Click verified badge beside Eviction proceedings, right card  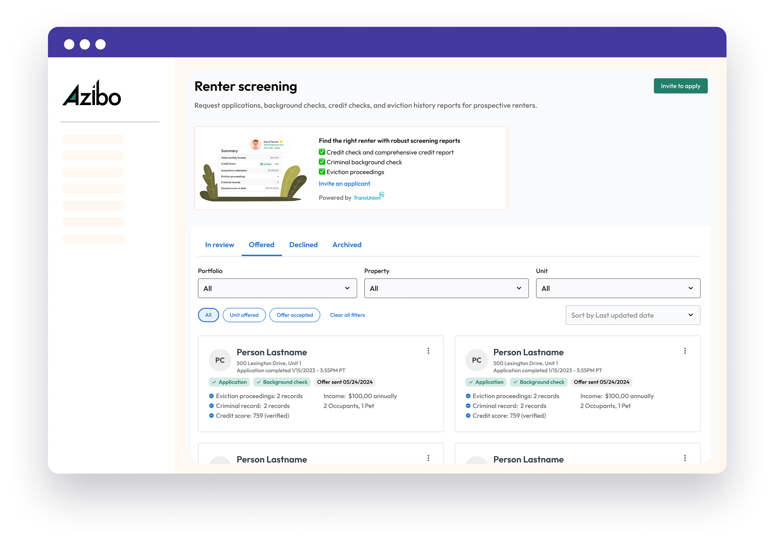point(468,396)
